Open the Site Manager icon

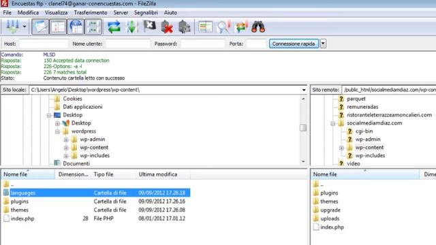click(x=12, y=27)
